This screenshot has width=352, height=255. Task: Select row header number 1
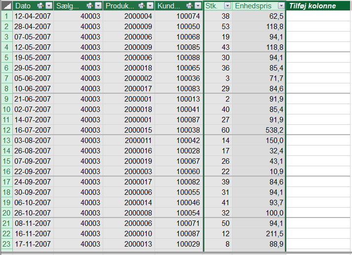[x=7, y=16]
